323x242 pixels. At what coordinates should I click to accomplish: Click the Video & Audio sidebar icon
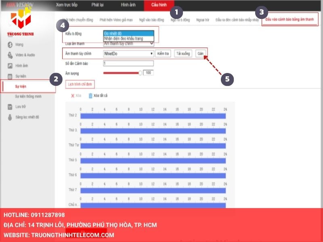9,55
